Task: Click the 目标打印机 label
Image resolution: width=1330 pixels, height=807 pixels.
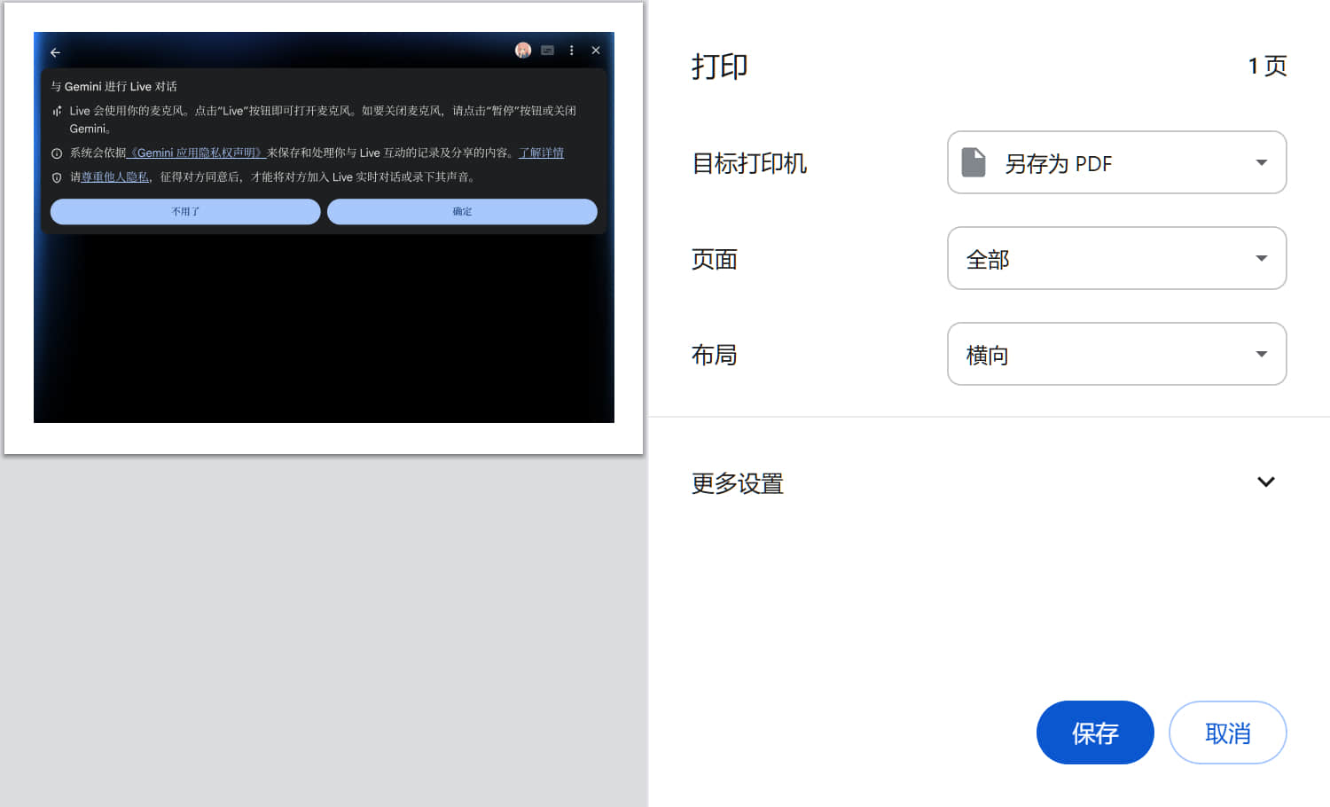Action: (749, 163)
